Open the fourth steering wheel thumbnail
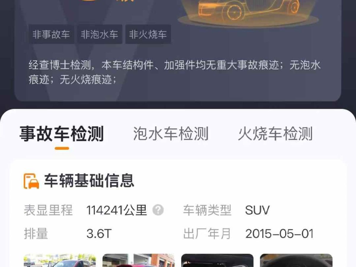 tap(296, 260)
